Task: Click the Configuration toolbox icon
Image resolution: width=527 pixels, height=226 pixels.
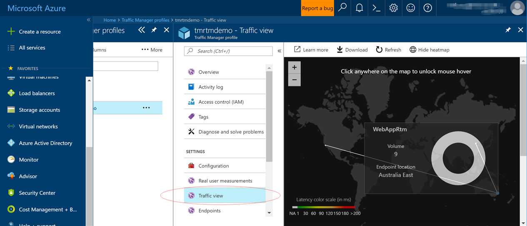Action: click(191, 166)
